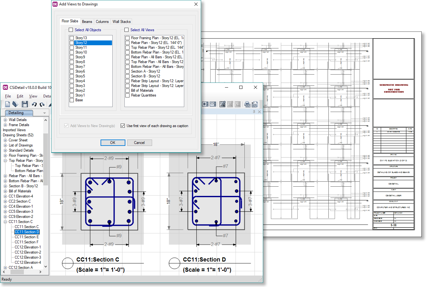This screenshot has width=427, height=287.
Task: Uncheck Use first view as caption option
Action: [123, 126]
